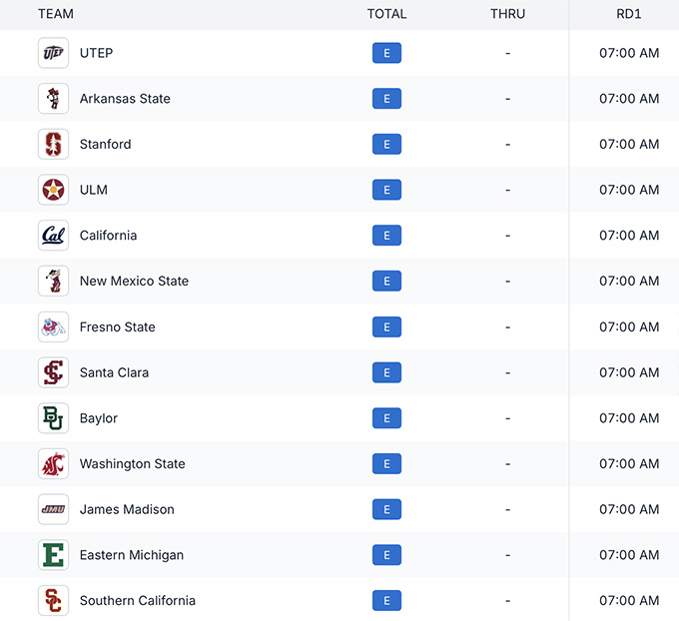Open the ULM team name
This screenshot has height=621, width=679.
[x=94, y=190]
